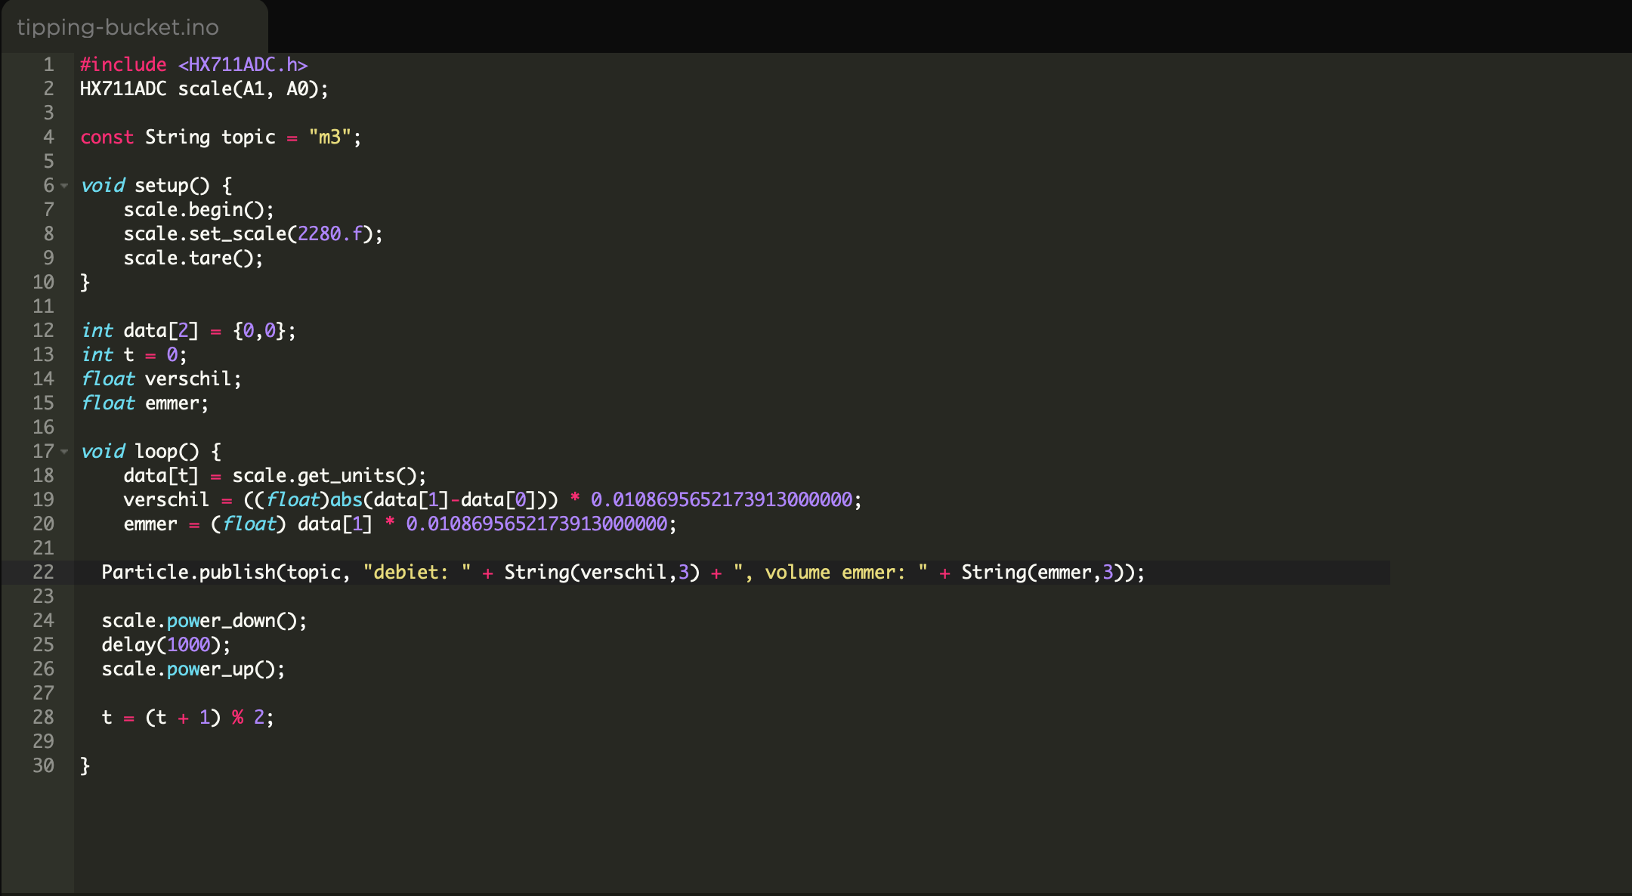
Task: Click the "m3" topic string
Action: coord(329,137)
